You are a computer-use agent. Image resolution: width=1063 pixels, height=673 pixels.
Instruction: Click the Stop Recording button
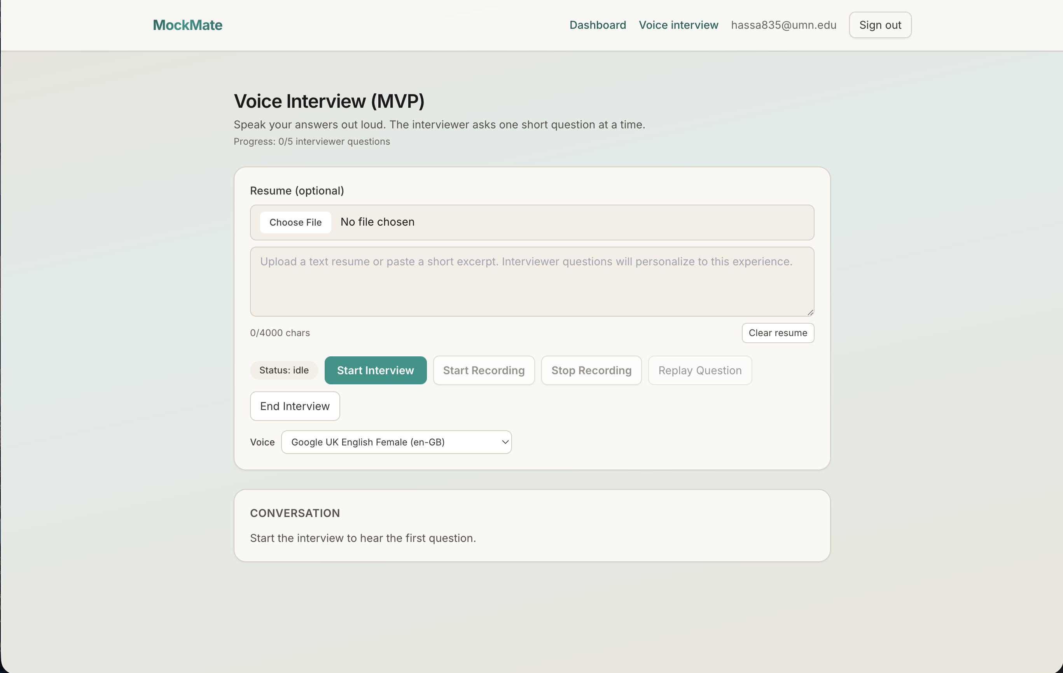[x=591, y=370]
